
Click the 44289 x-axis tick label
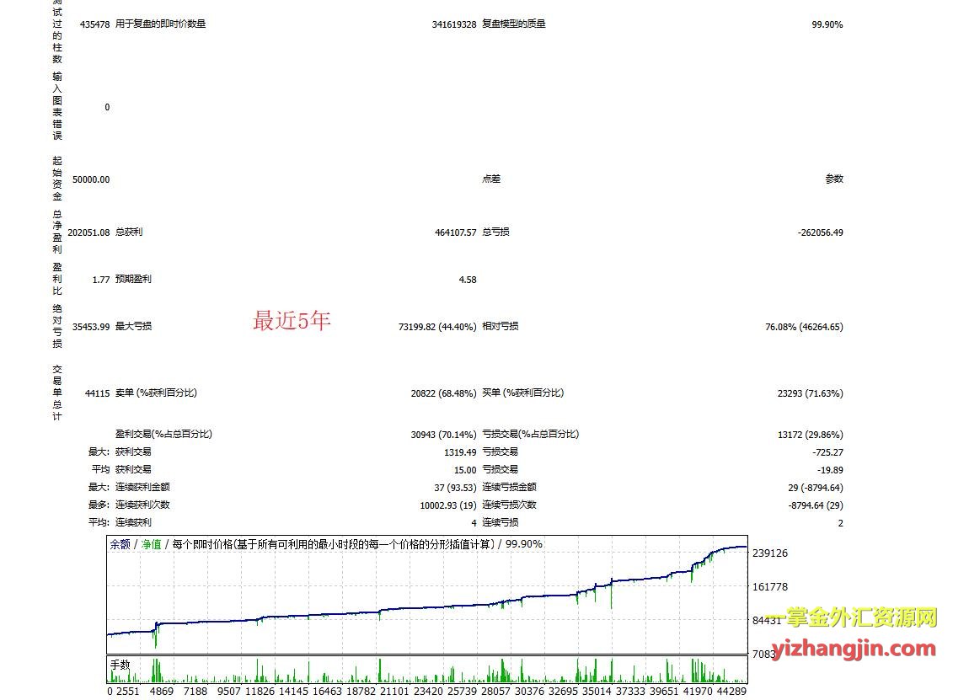coord(728,692)
